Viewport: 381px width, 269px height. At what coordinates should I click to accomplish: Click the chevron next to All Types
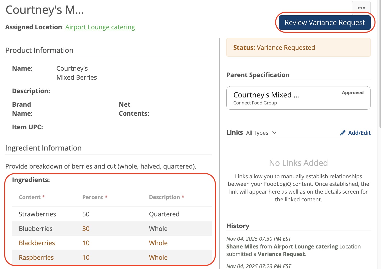tap(274, 132)
